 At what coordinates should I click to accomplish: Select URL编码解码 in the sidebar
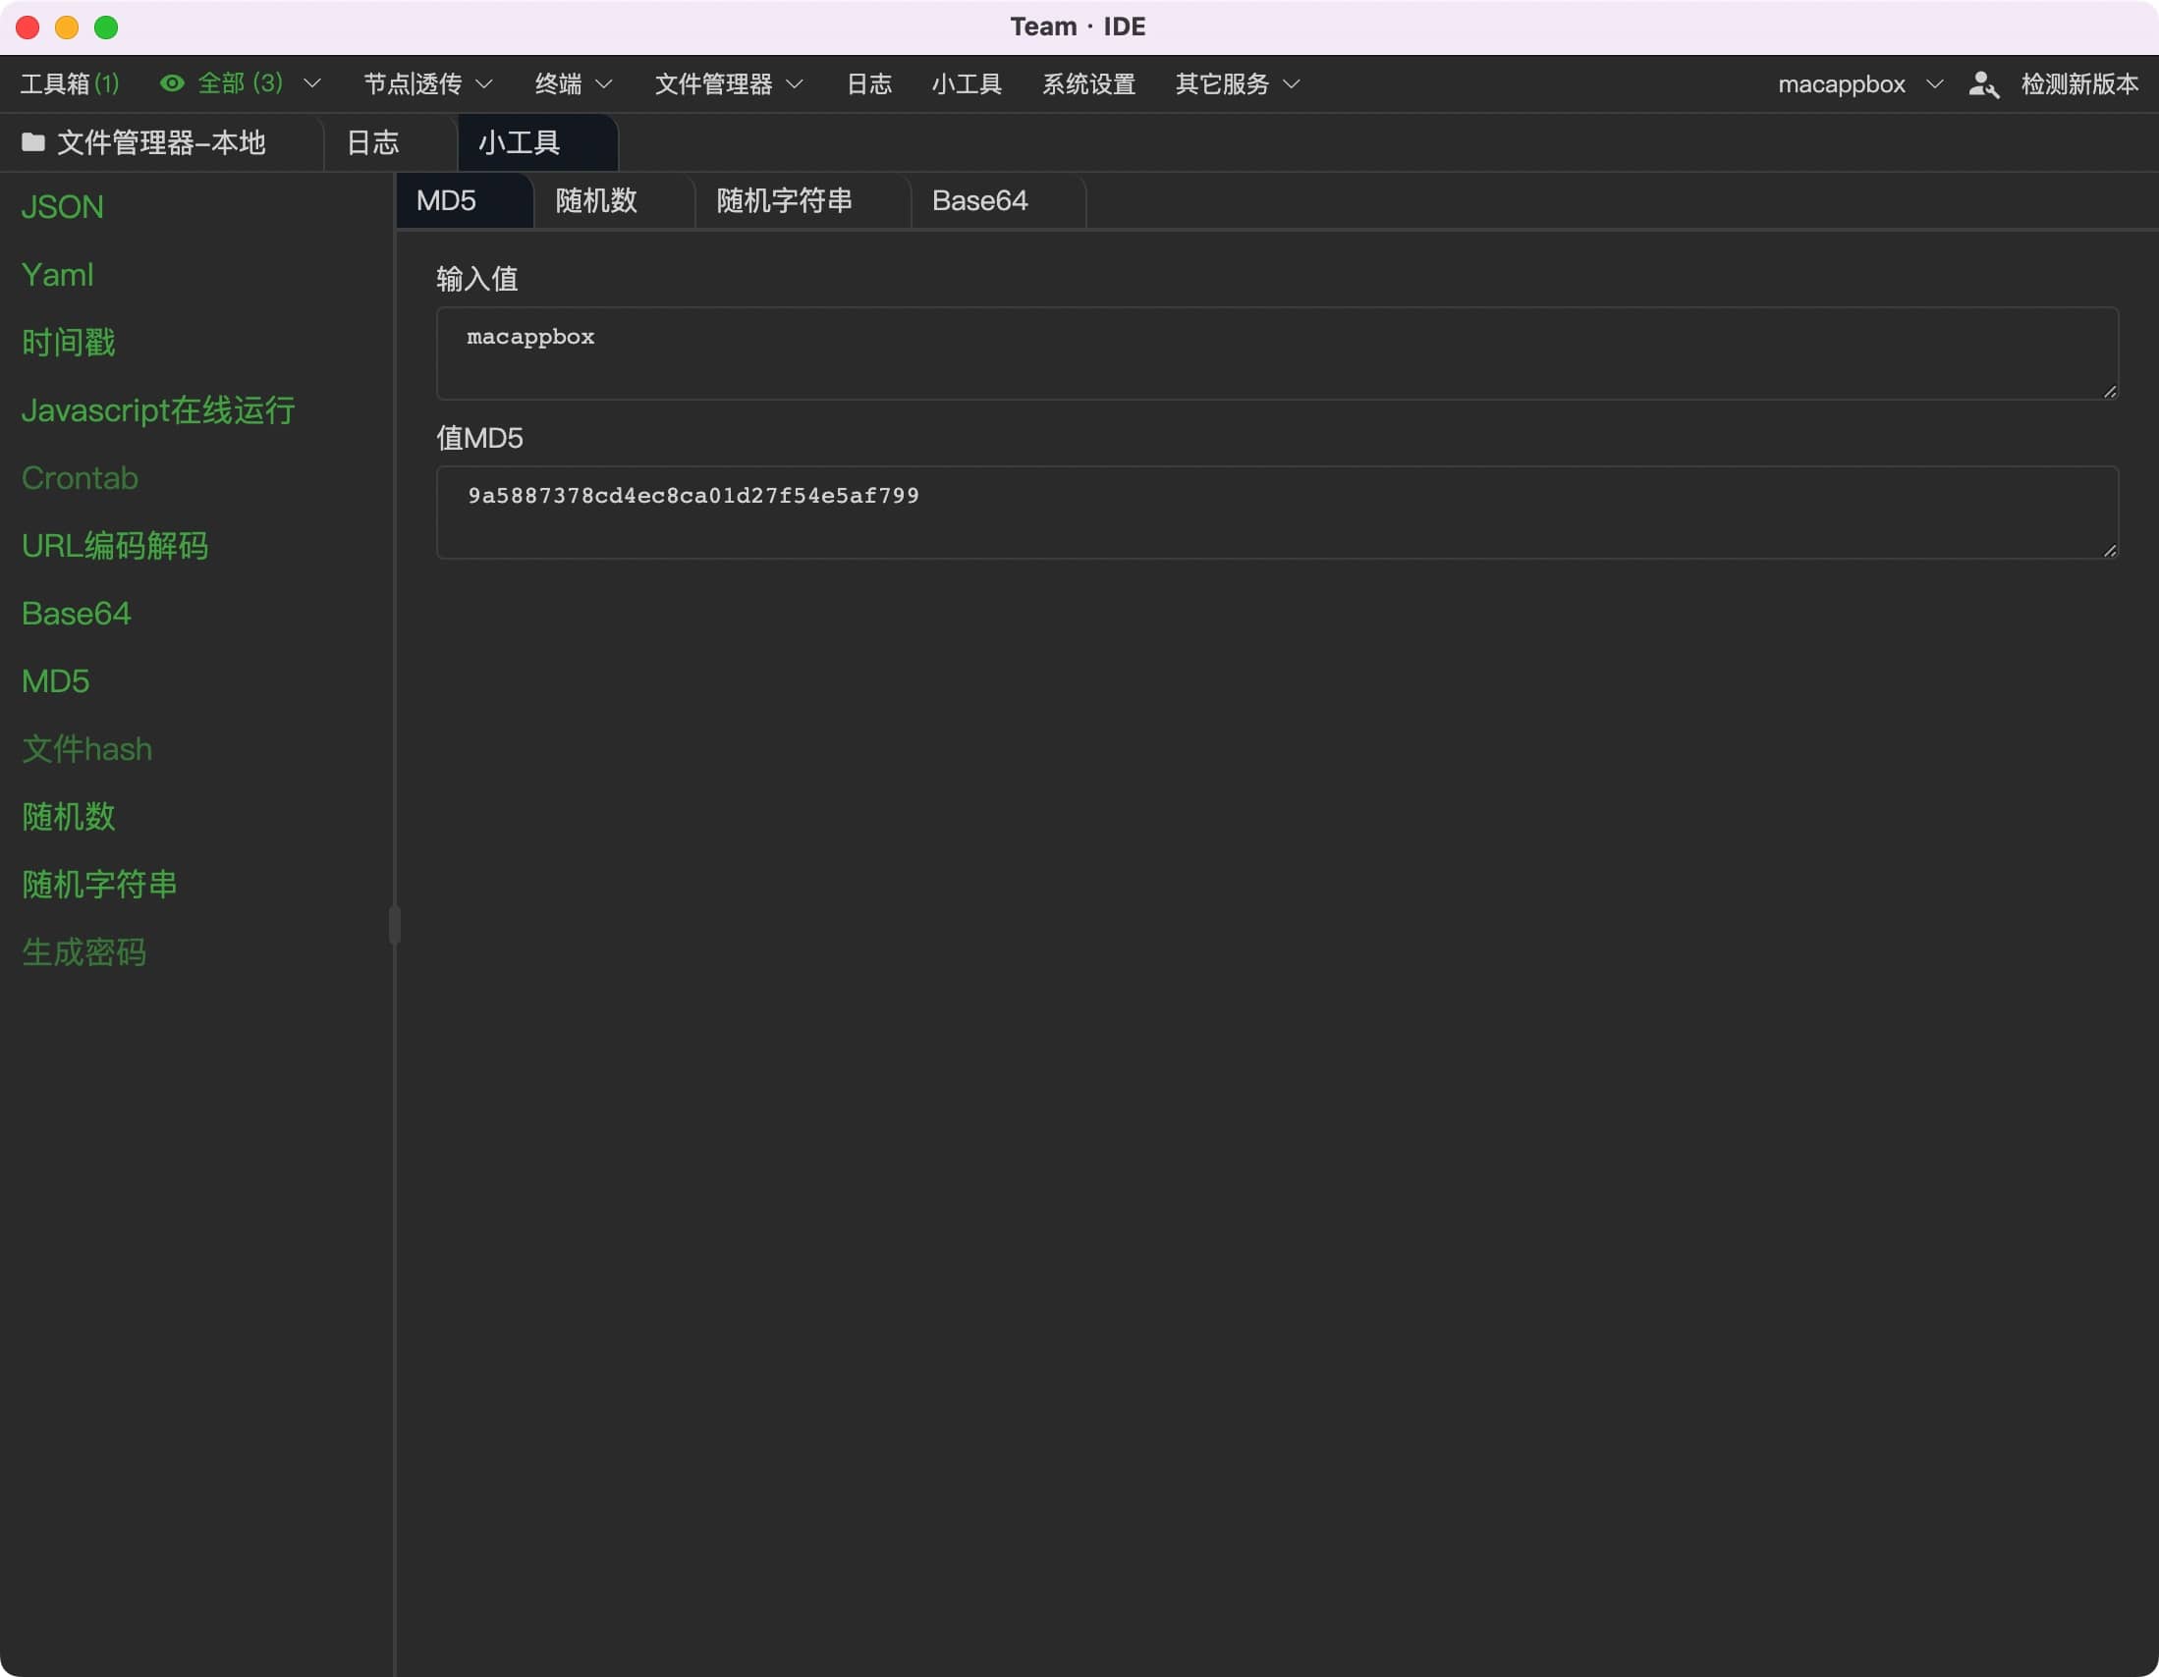click(115, 546)
